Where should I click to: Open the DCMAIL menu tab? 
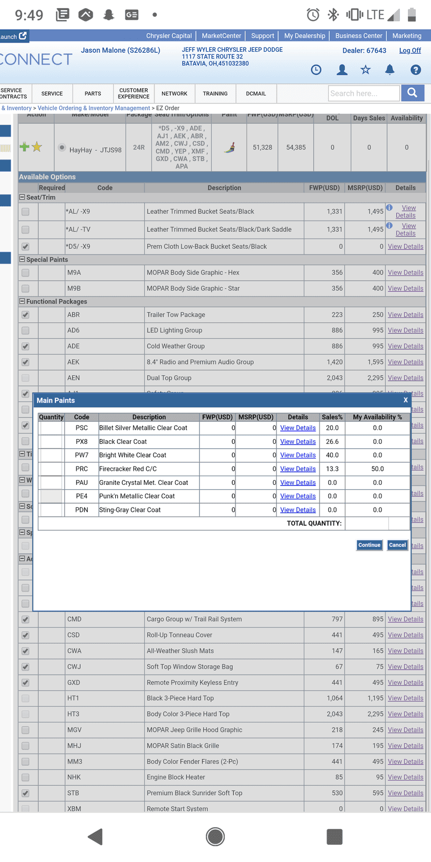256,93
